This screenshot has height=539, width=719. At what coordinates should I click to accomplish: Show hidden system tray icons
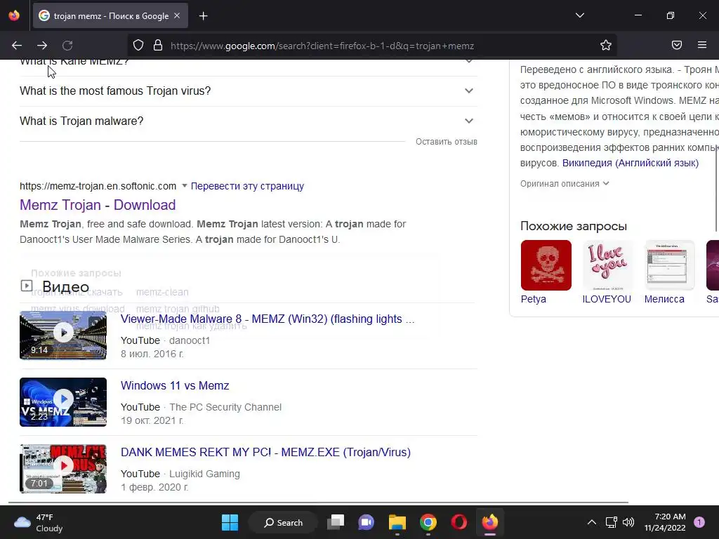tap(592, 522)
